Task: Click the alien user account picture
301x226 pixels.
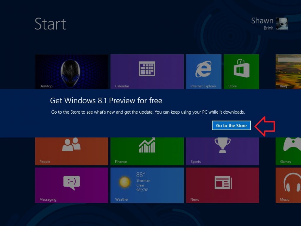Action: [x=282, y=24]
